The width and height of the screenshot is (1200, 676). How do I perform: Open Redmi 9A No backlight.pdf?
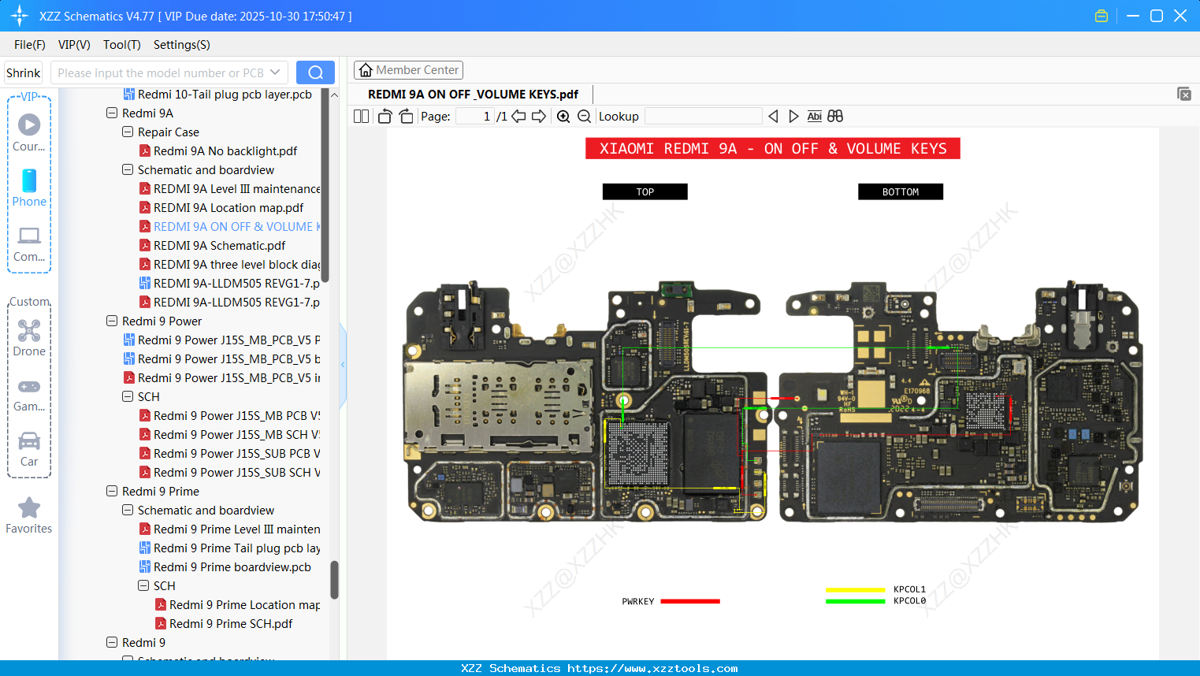pyautogui.click(x=225, y=151)
